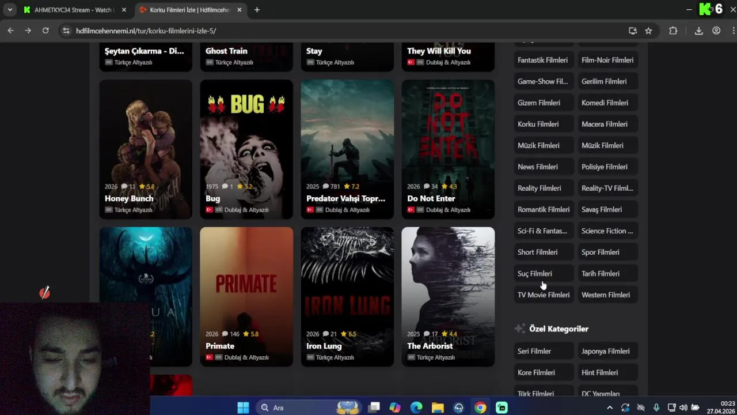Select Macera Filmleri category
The width and height of the screenshot is (737, 415).
point(607,124)
